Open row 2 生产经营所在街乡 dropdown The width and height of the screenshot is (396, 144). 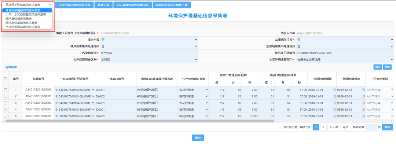pos(193,96)
